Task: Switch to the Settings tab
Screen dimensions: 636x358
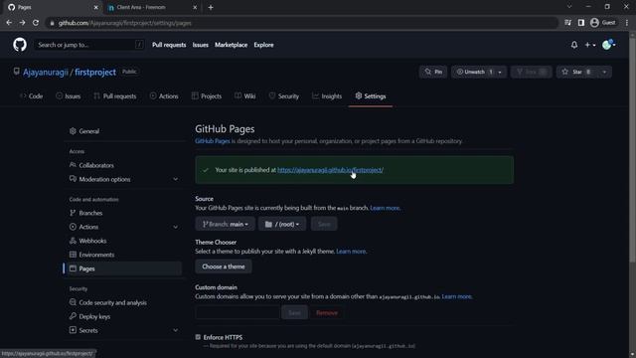Action: coord(371,96)
